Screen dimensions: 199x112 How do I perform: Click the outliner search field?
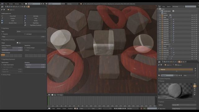pos(191,7)
